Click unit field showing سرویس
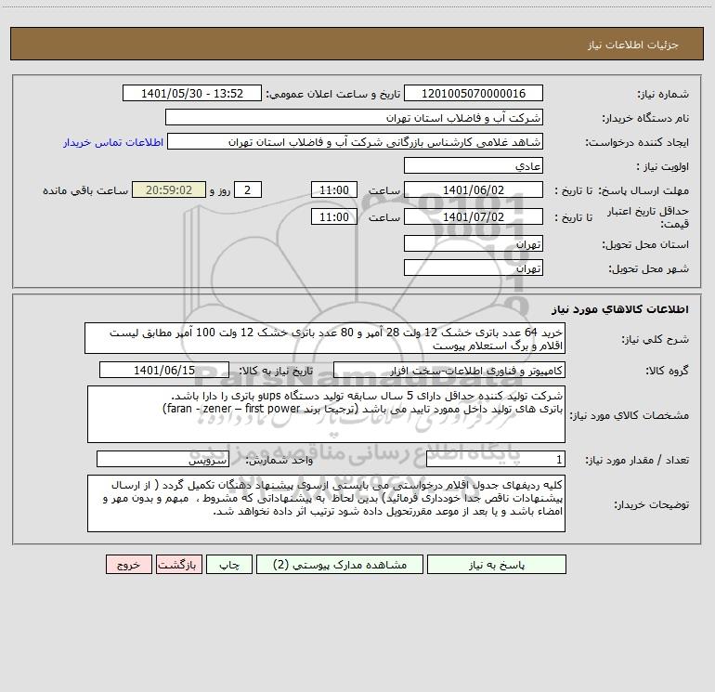 click(162, 460)
